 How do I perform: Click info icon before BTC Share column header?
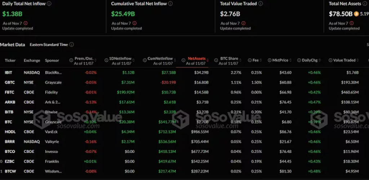click(216, 60)
